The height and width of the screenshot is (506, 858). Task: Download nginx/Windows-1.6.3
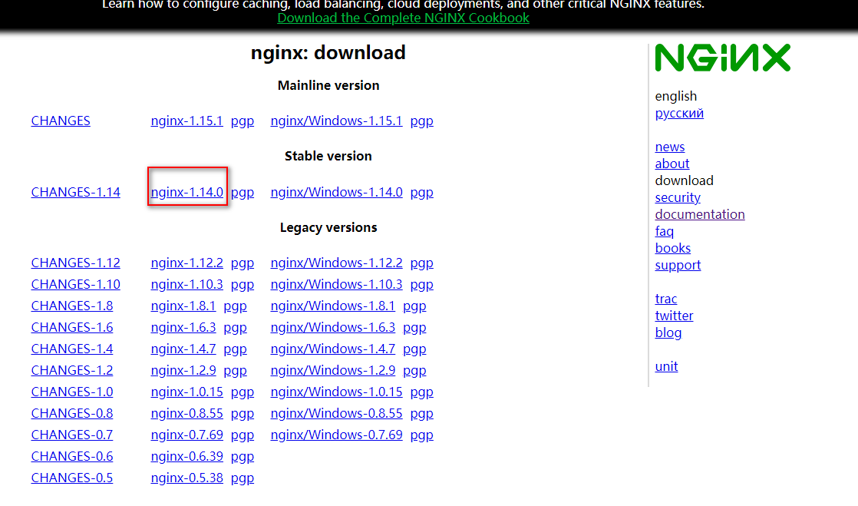point(333,327)
